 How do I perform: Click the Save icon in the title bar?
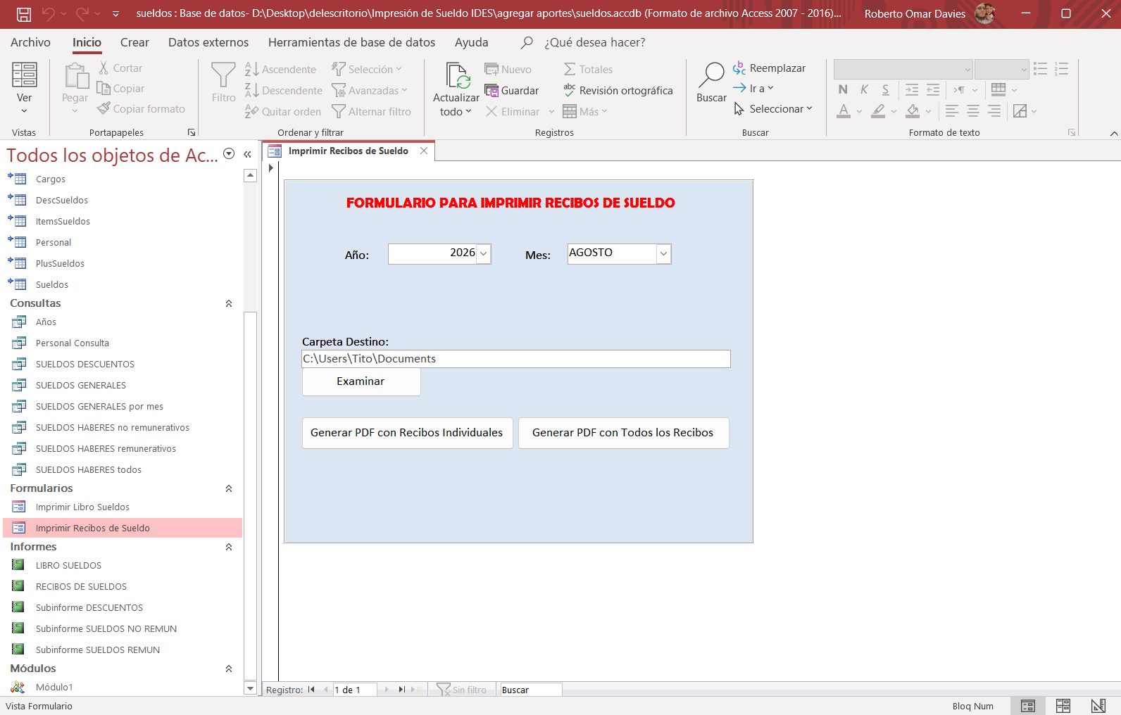(24, 14)
